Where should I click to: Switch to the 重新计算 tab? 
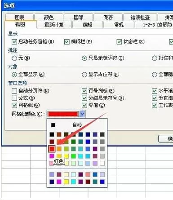(54, 24)
